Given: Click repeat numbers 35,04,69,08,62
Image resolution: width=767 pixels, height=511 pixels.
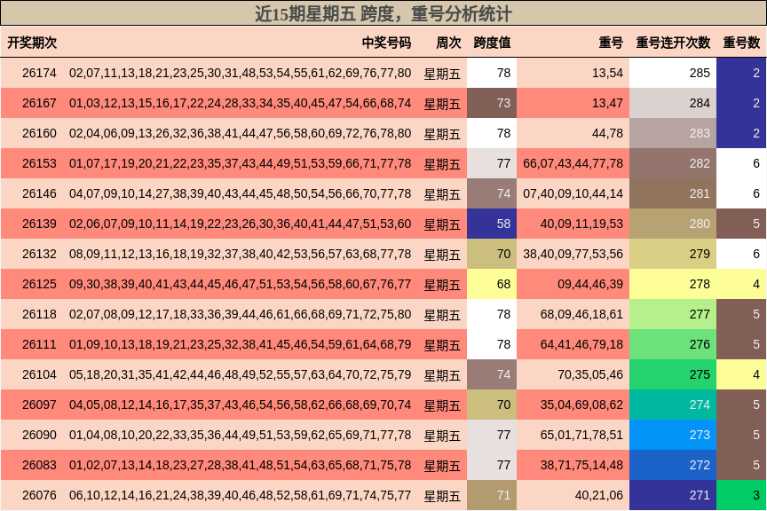Looking at the screenshot, I should (581, 405).
